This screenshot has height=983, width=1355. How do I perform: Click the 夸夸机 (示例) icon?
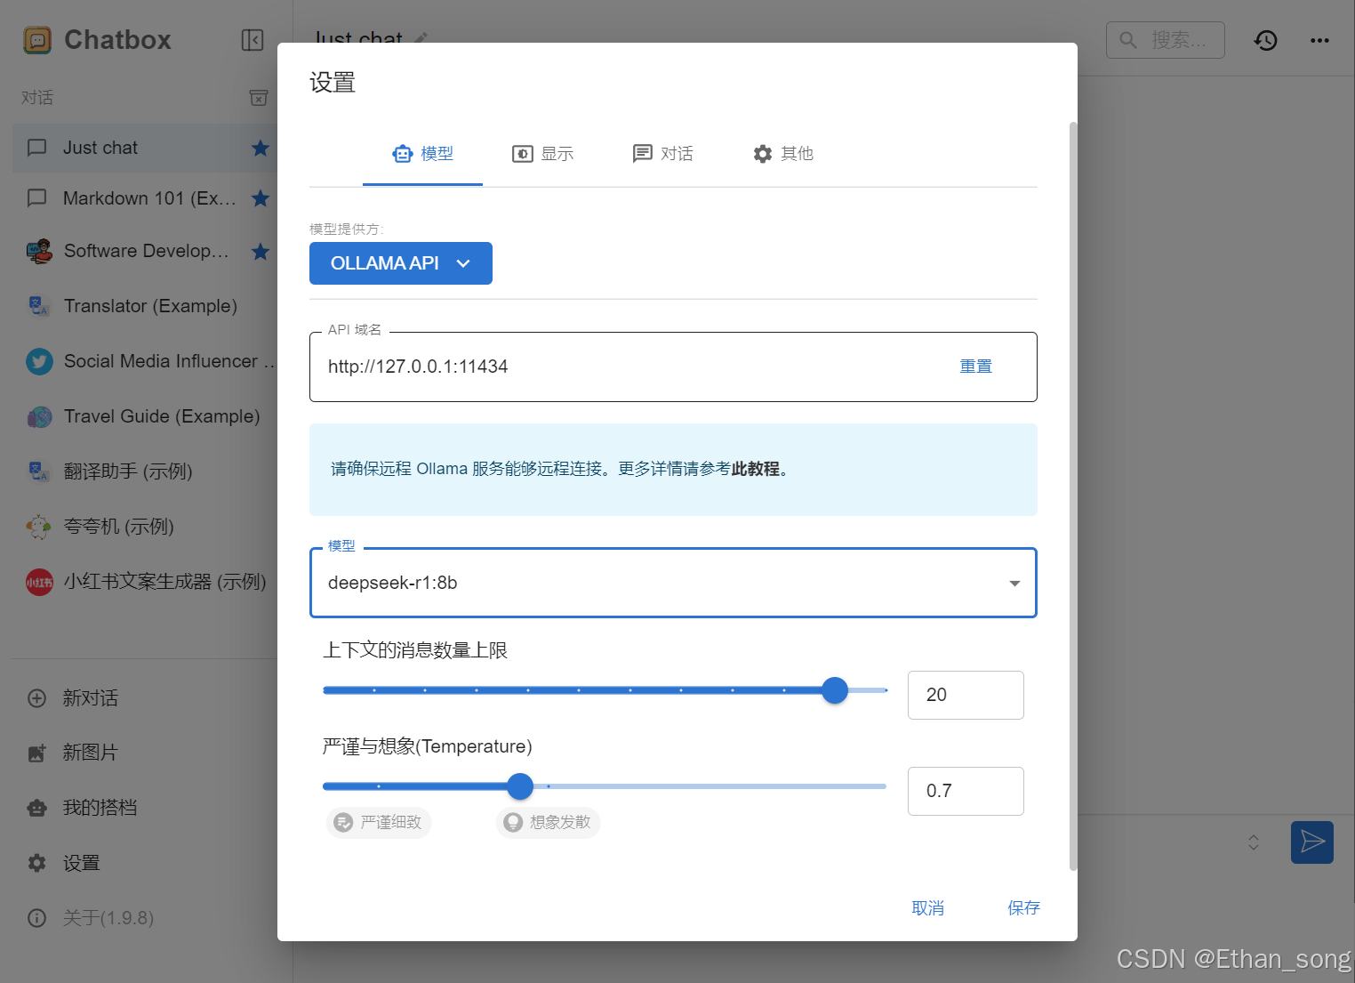tap(39, 527)
